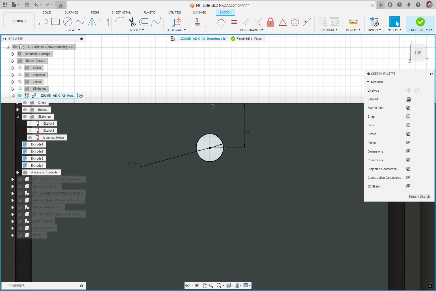Expand the Assembly Contexts folder
Image resolution: width=436 pixels, height=291 pixels.
(x=18, y=172)
